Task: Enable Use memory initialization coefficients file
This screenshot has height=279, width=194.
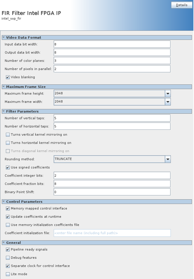Action: pos(7,225)
